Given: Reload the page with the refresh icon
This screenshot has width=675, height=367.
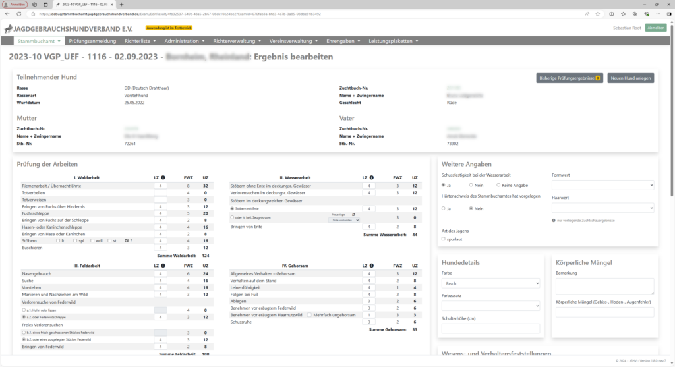Looking at the screenshot, I should point(19,14).
